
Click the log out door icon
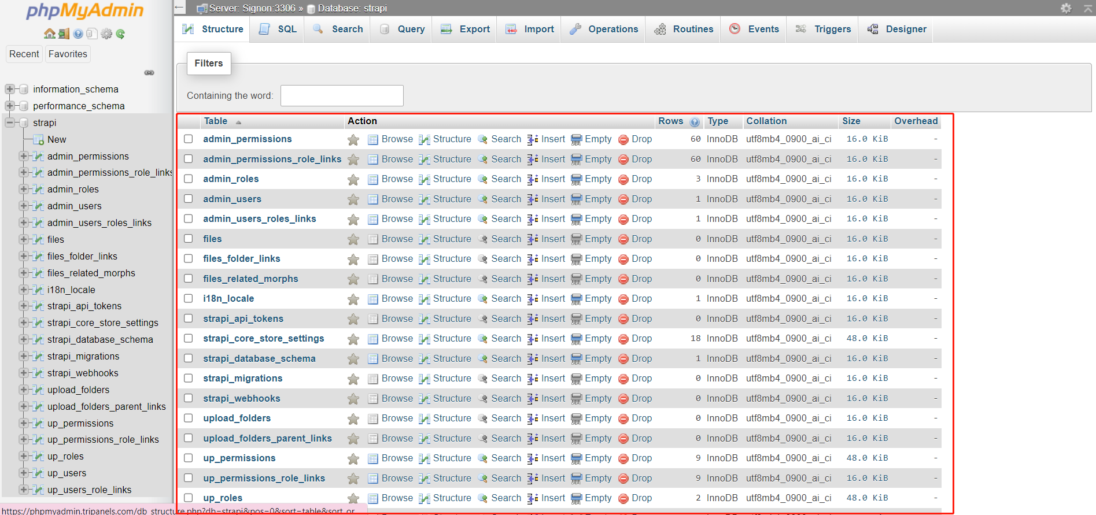(x=64, y=34)
